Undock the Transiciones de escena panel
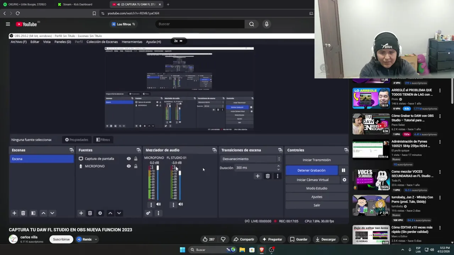 click(280, 150)
